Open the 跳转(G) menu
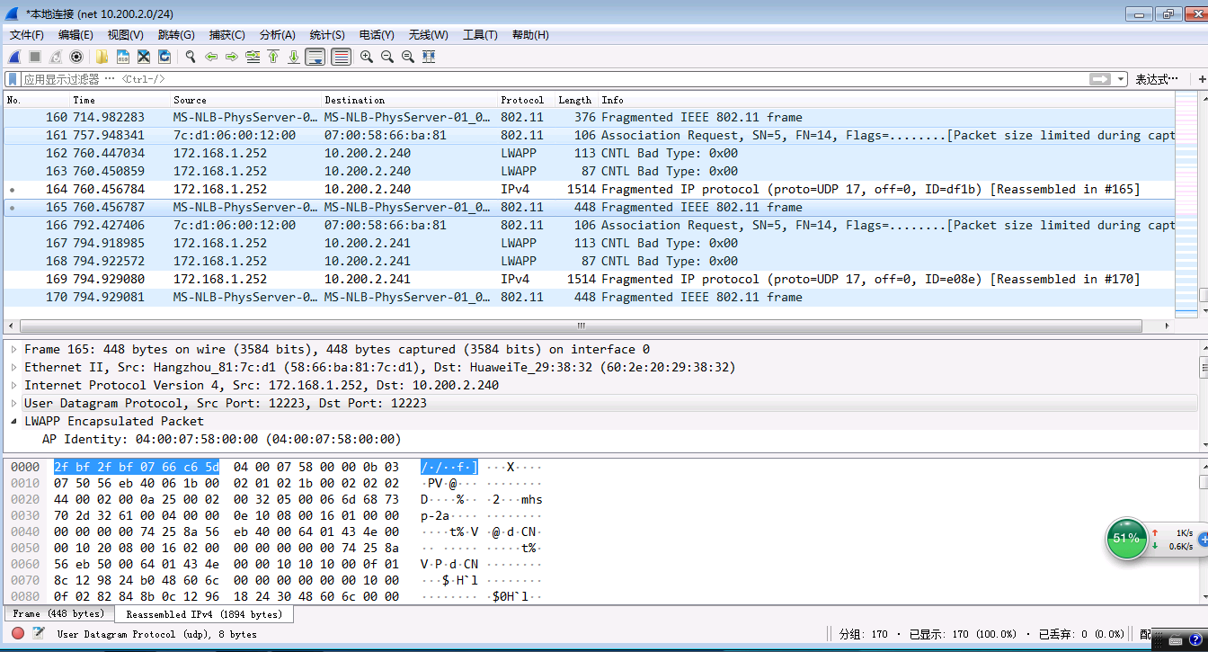This screenshot has height=652, width=1208. pos(176,35)
